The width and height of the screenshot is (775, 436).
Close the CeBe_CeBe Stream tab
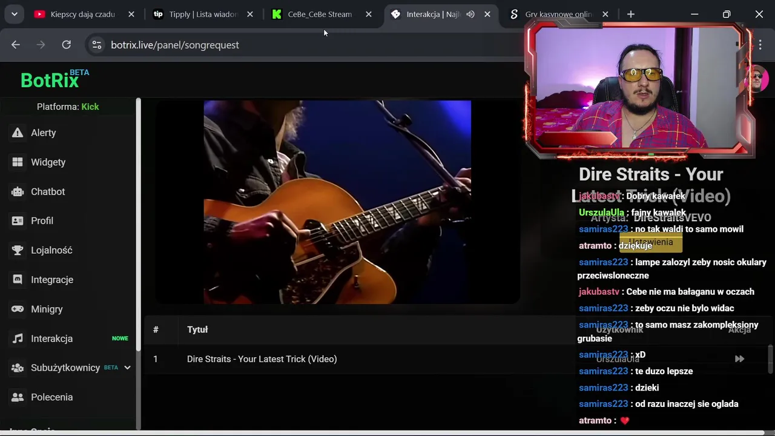pos(369,14)
